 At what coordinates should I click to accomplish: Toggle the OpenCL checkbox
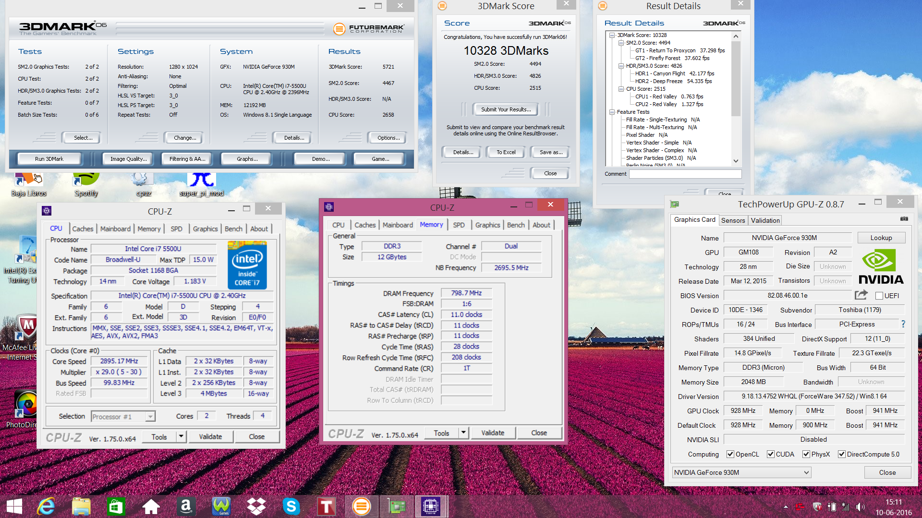click(730, 454)
